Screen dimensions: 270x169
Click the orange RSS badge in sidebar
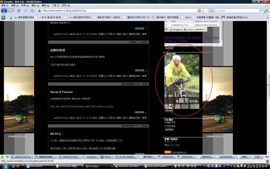167,152
